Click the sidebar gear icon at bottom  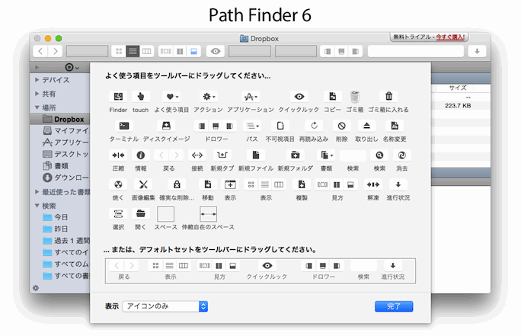click(x=36, y=288)
